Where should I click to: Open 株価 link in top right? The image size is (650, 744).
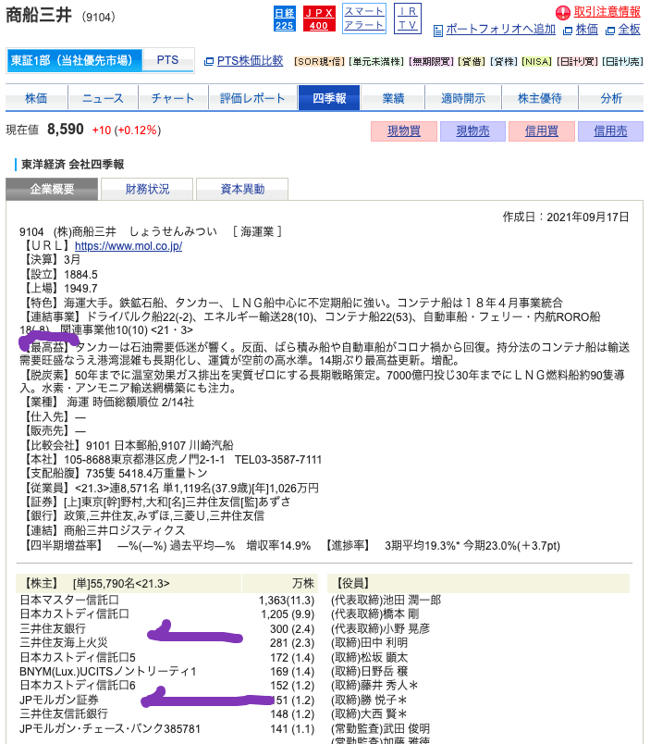click(586, 30)
